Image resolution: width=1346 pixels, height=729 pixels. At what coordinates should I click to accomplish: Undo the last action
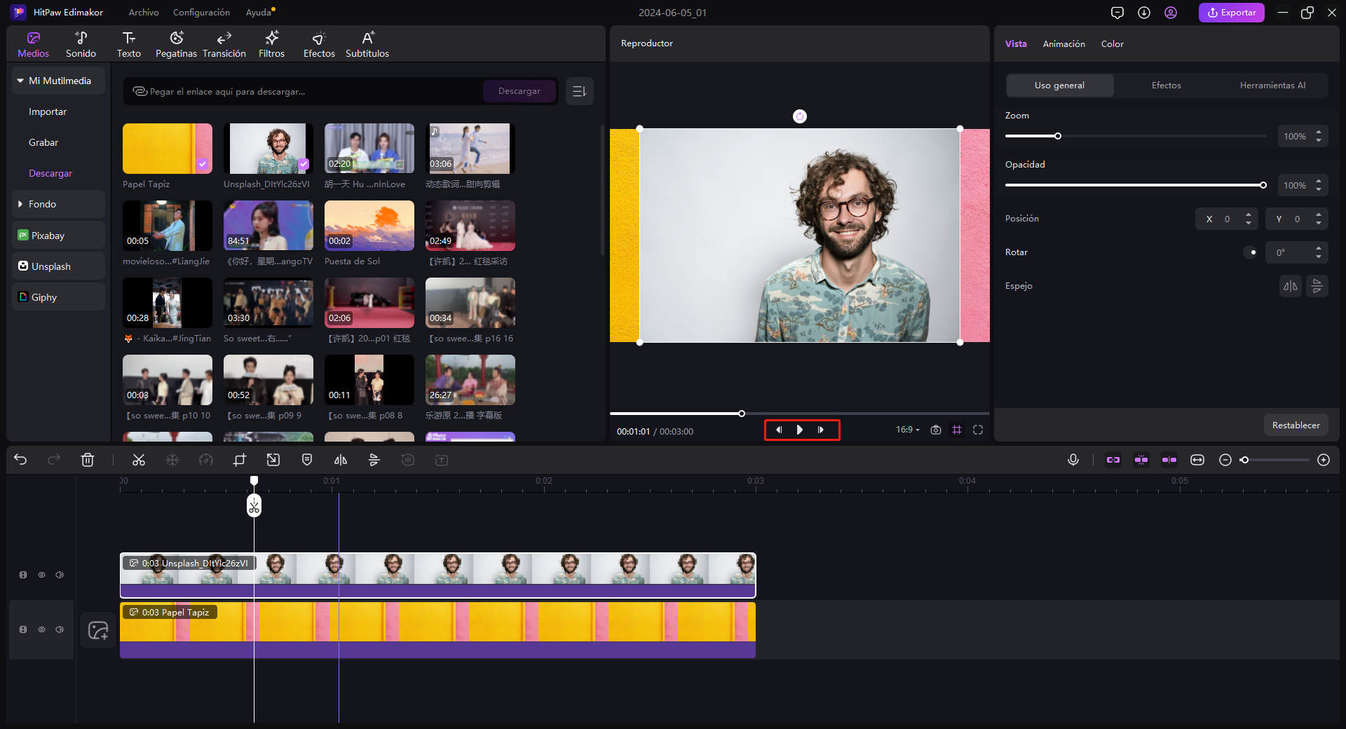pyautogui.click(x=20, y=460)
